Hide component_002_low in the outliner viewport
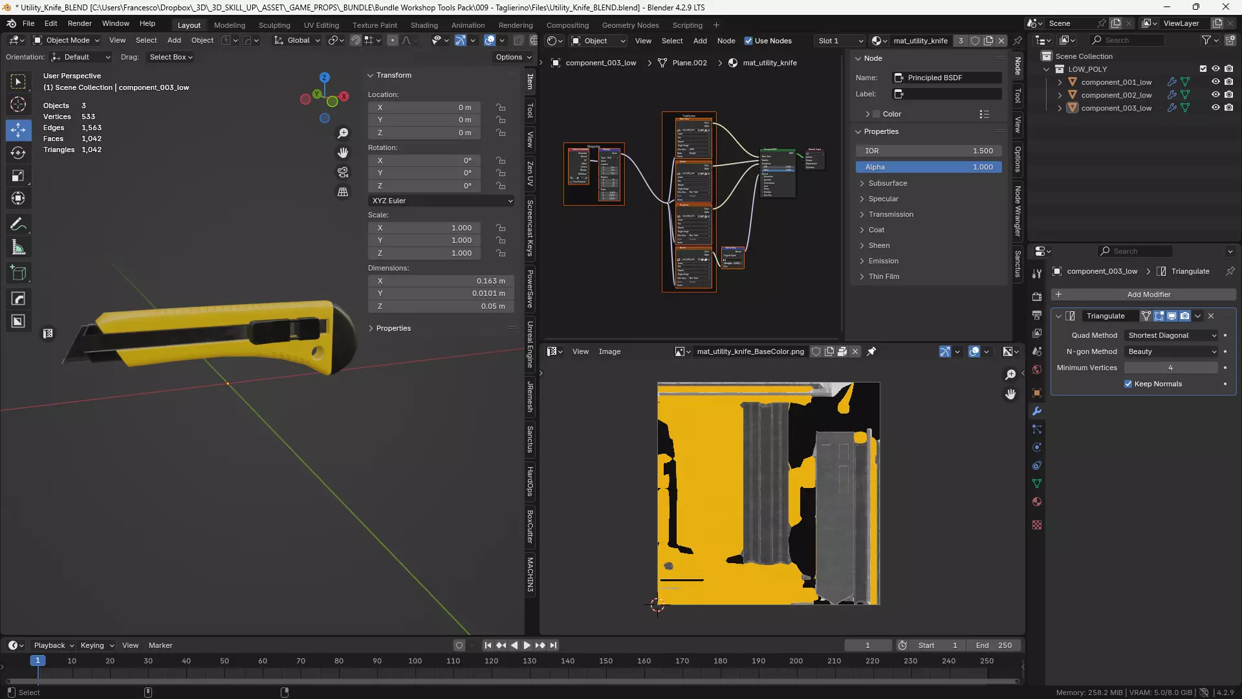Screen dimensions: 1242x699 (1215, 94)
